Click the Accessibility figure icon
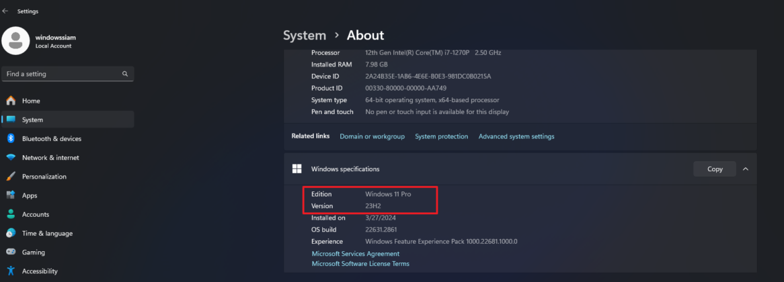 (x=11, y=271)
